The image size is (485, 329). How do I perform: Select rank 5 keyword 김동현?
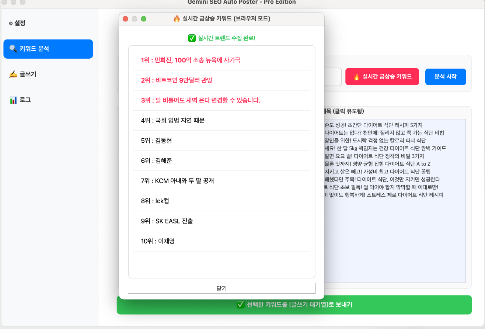click(x=156, y=141)
